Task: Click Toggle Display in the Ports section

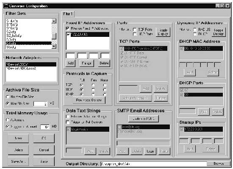Action: click(163, 32)
